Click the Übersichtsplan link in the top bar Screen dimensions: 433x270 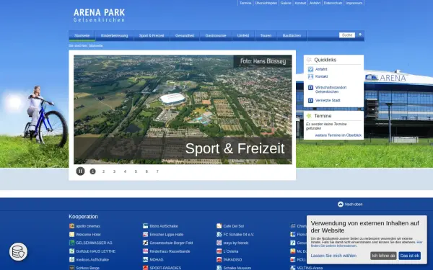(x=266, y=3)
